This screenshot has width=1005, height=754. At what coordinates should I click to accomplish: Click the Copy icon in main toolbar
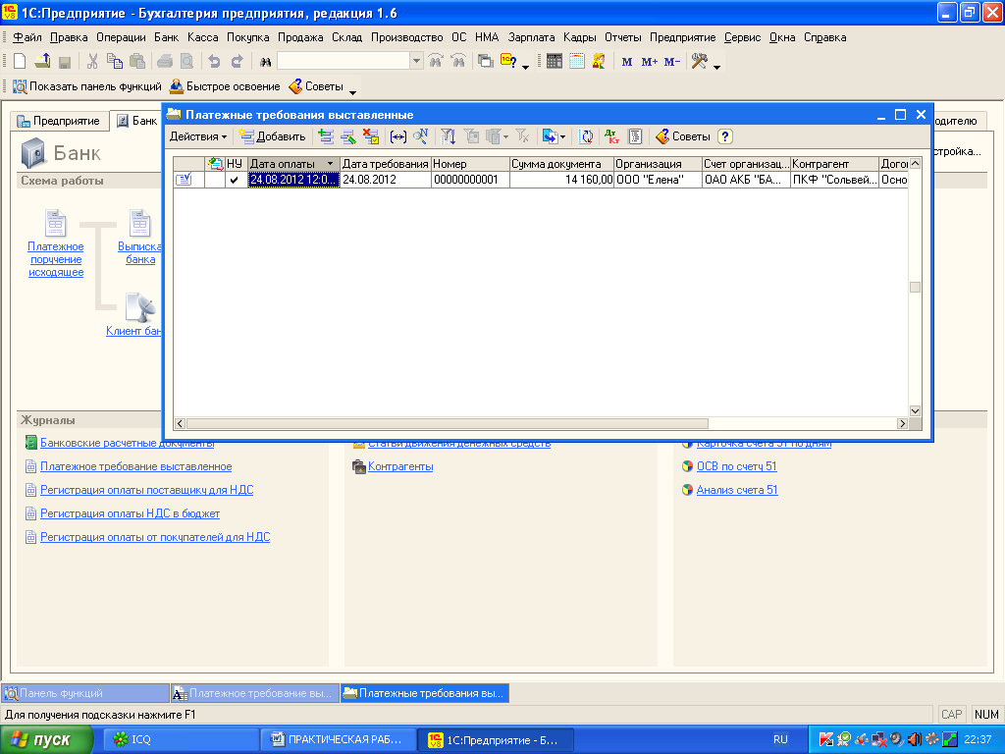pyautogui.click(x=115, y=62)
